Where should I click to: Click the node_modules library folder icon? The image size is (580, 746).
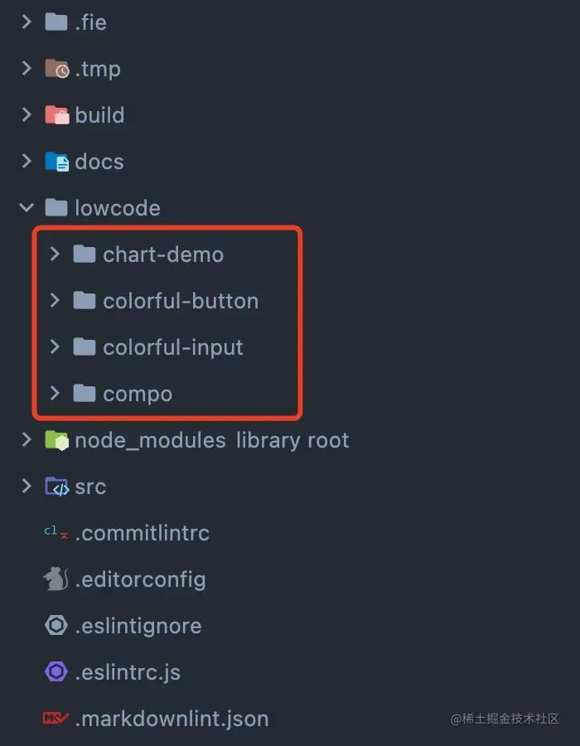(x=55, y=440)
